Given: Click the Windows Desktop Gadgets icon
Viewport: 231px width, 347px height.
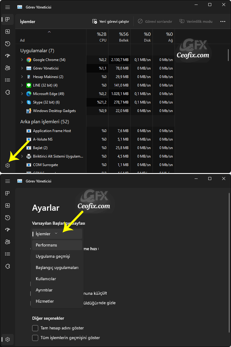Looking at the screenshot, I should click(x=29, y=111).
